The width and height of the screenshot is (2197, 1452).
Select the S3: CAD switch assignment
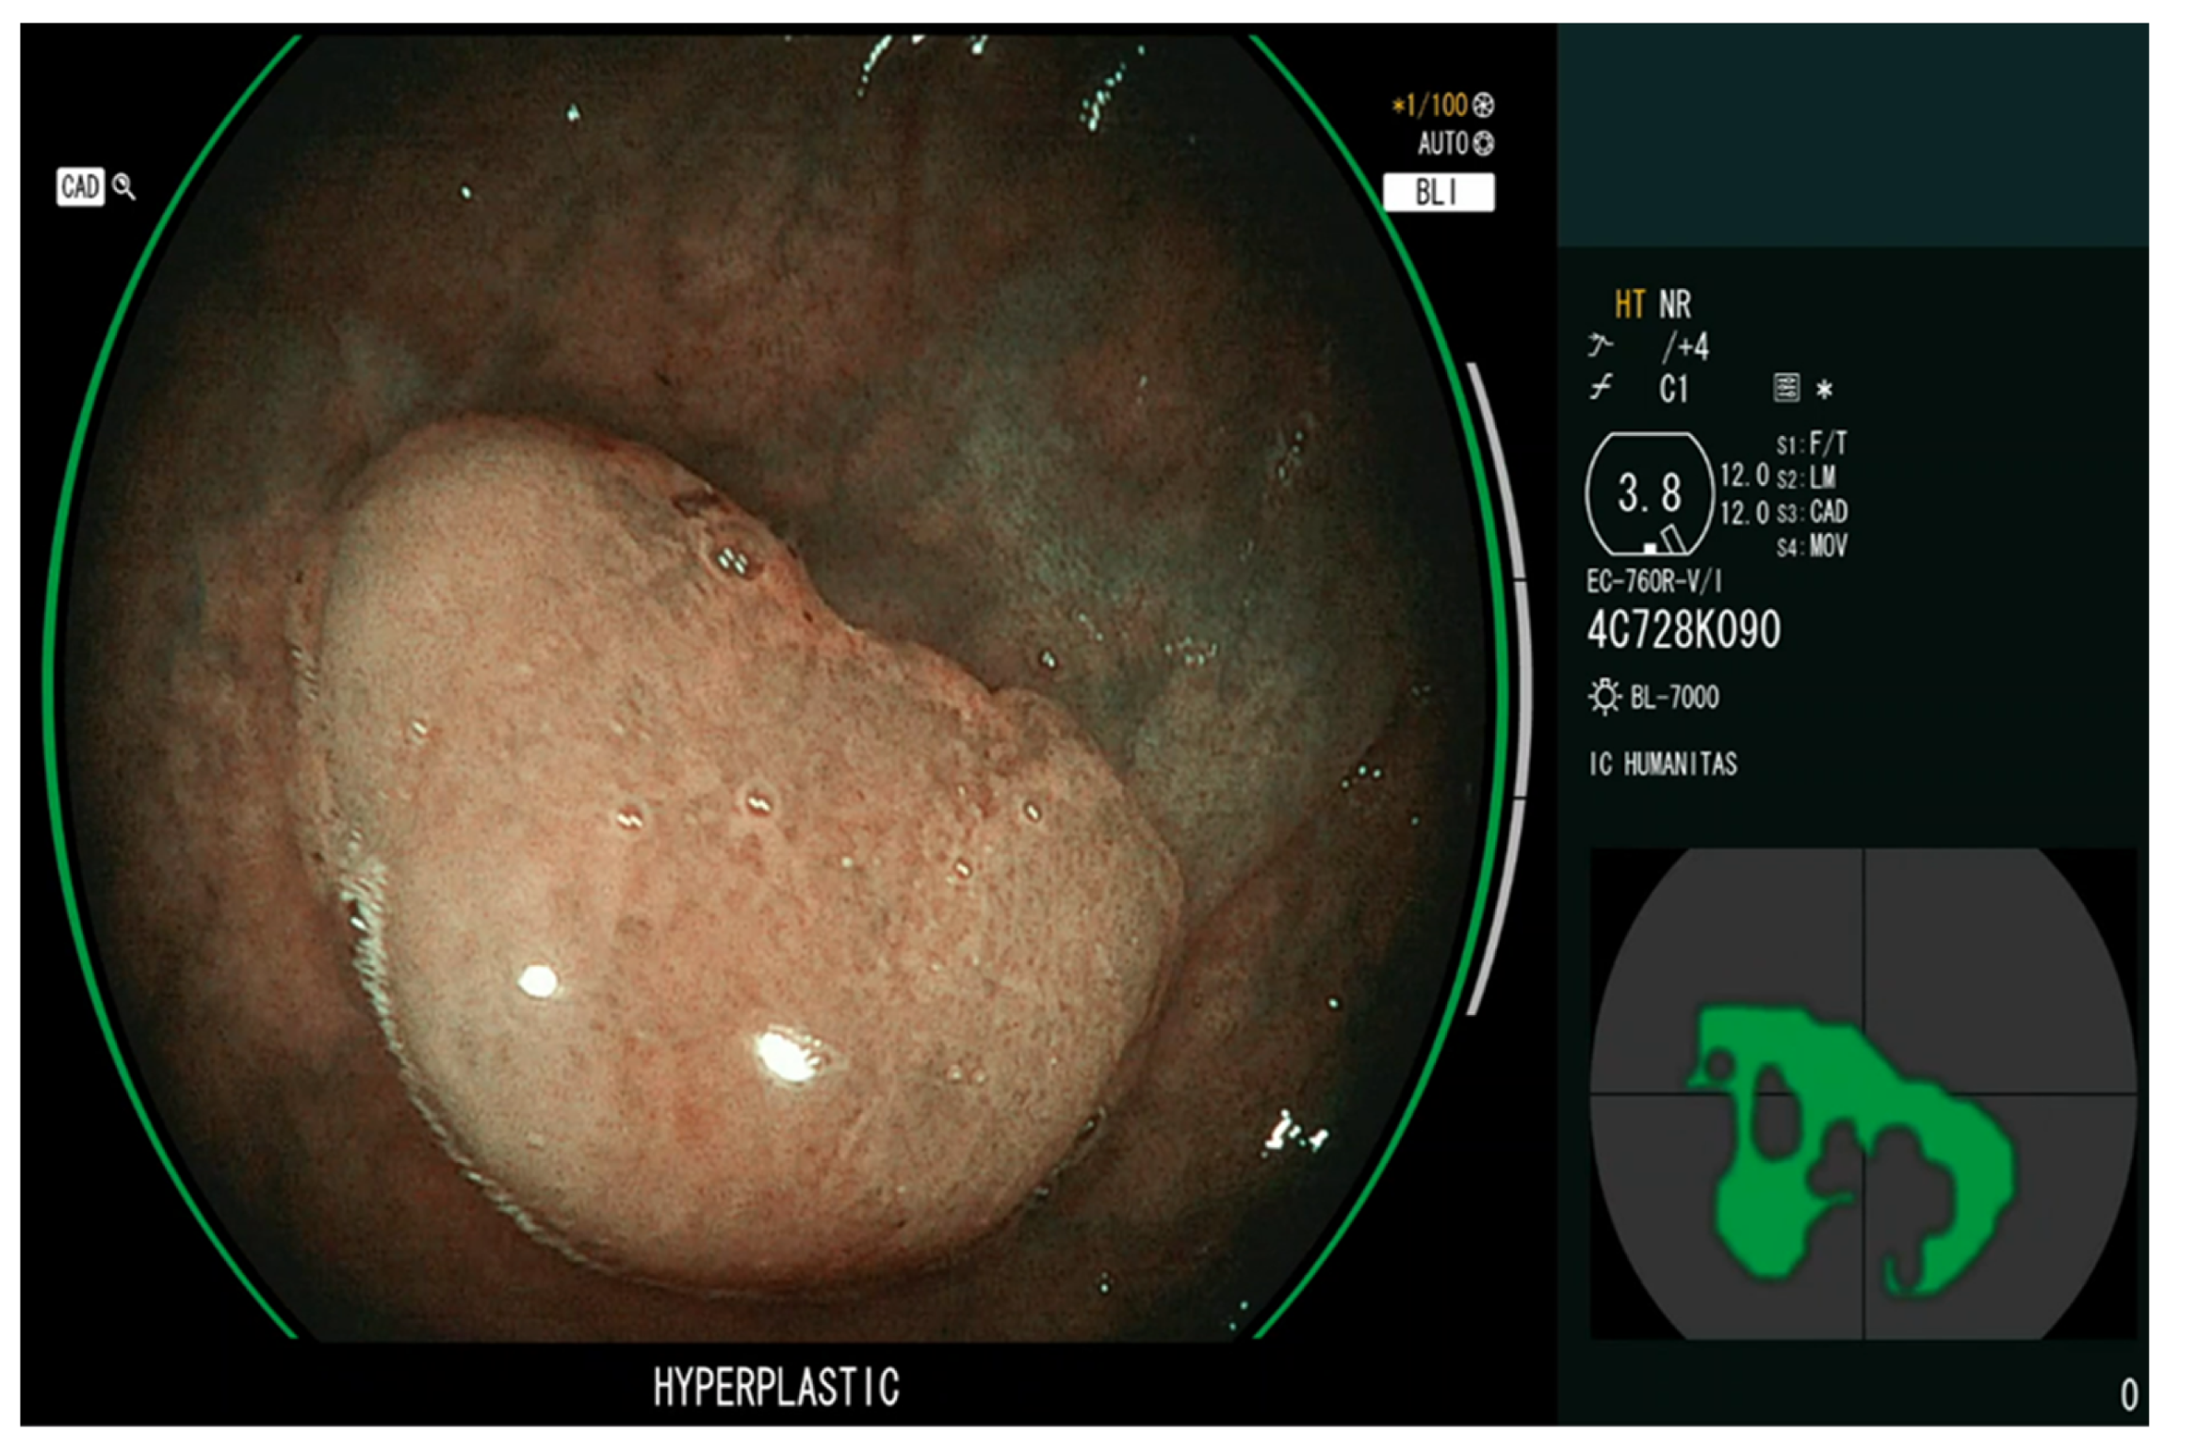[1811, 512]
